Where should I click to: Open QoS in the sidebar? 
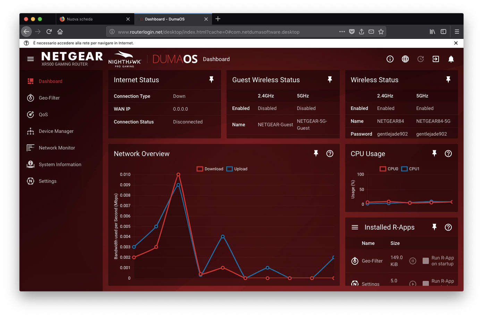(x=61, y=114)
